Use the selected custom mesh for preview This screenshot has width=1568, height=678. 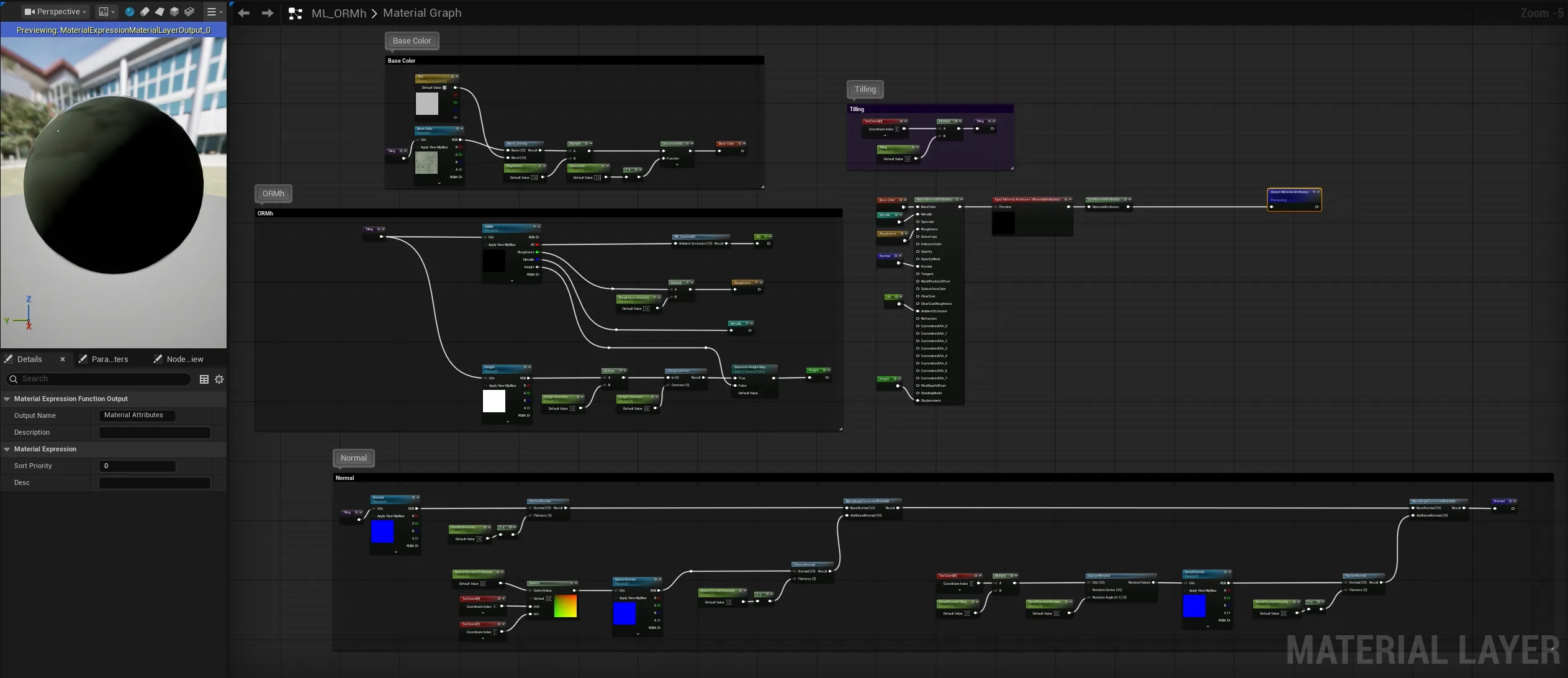(x=189, y=12)
